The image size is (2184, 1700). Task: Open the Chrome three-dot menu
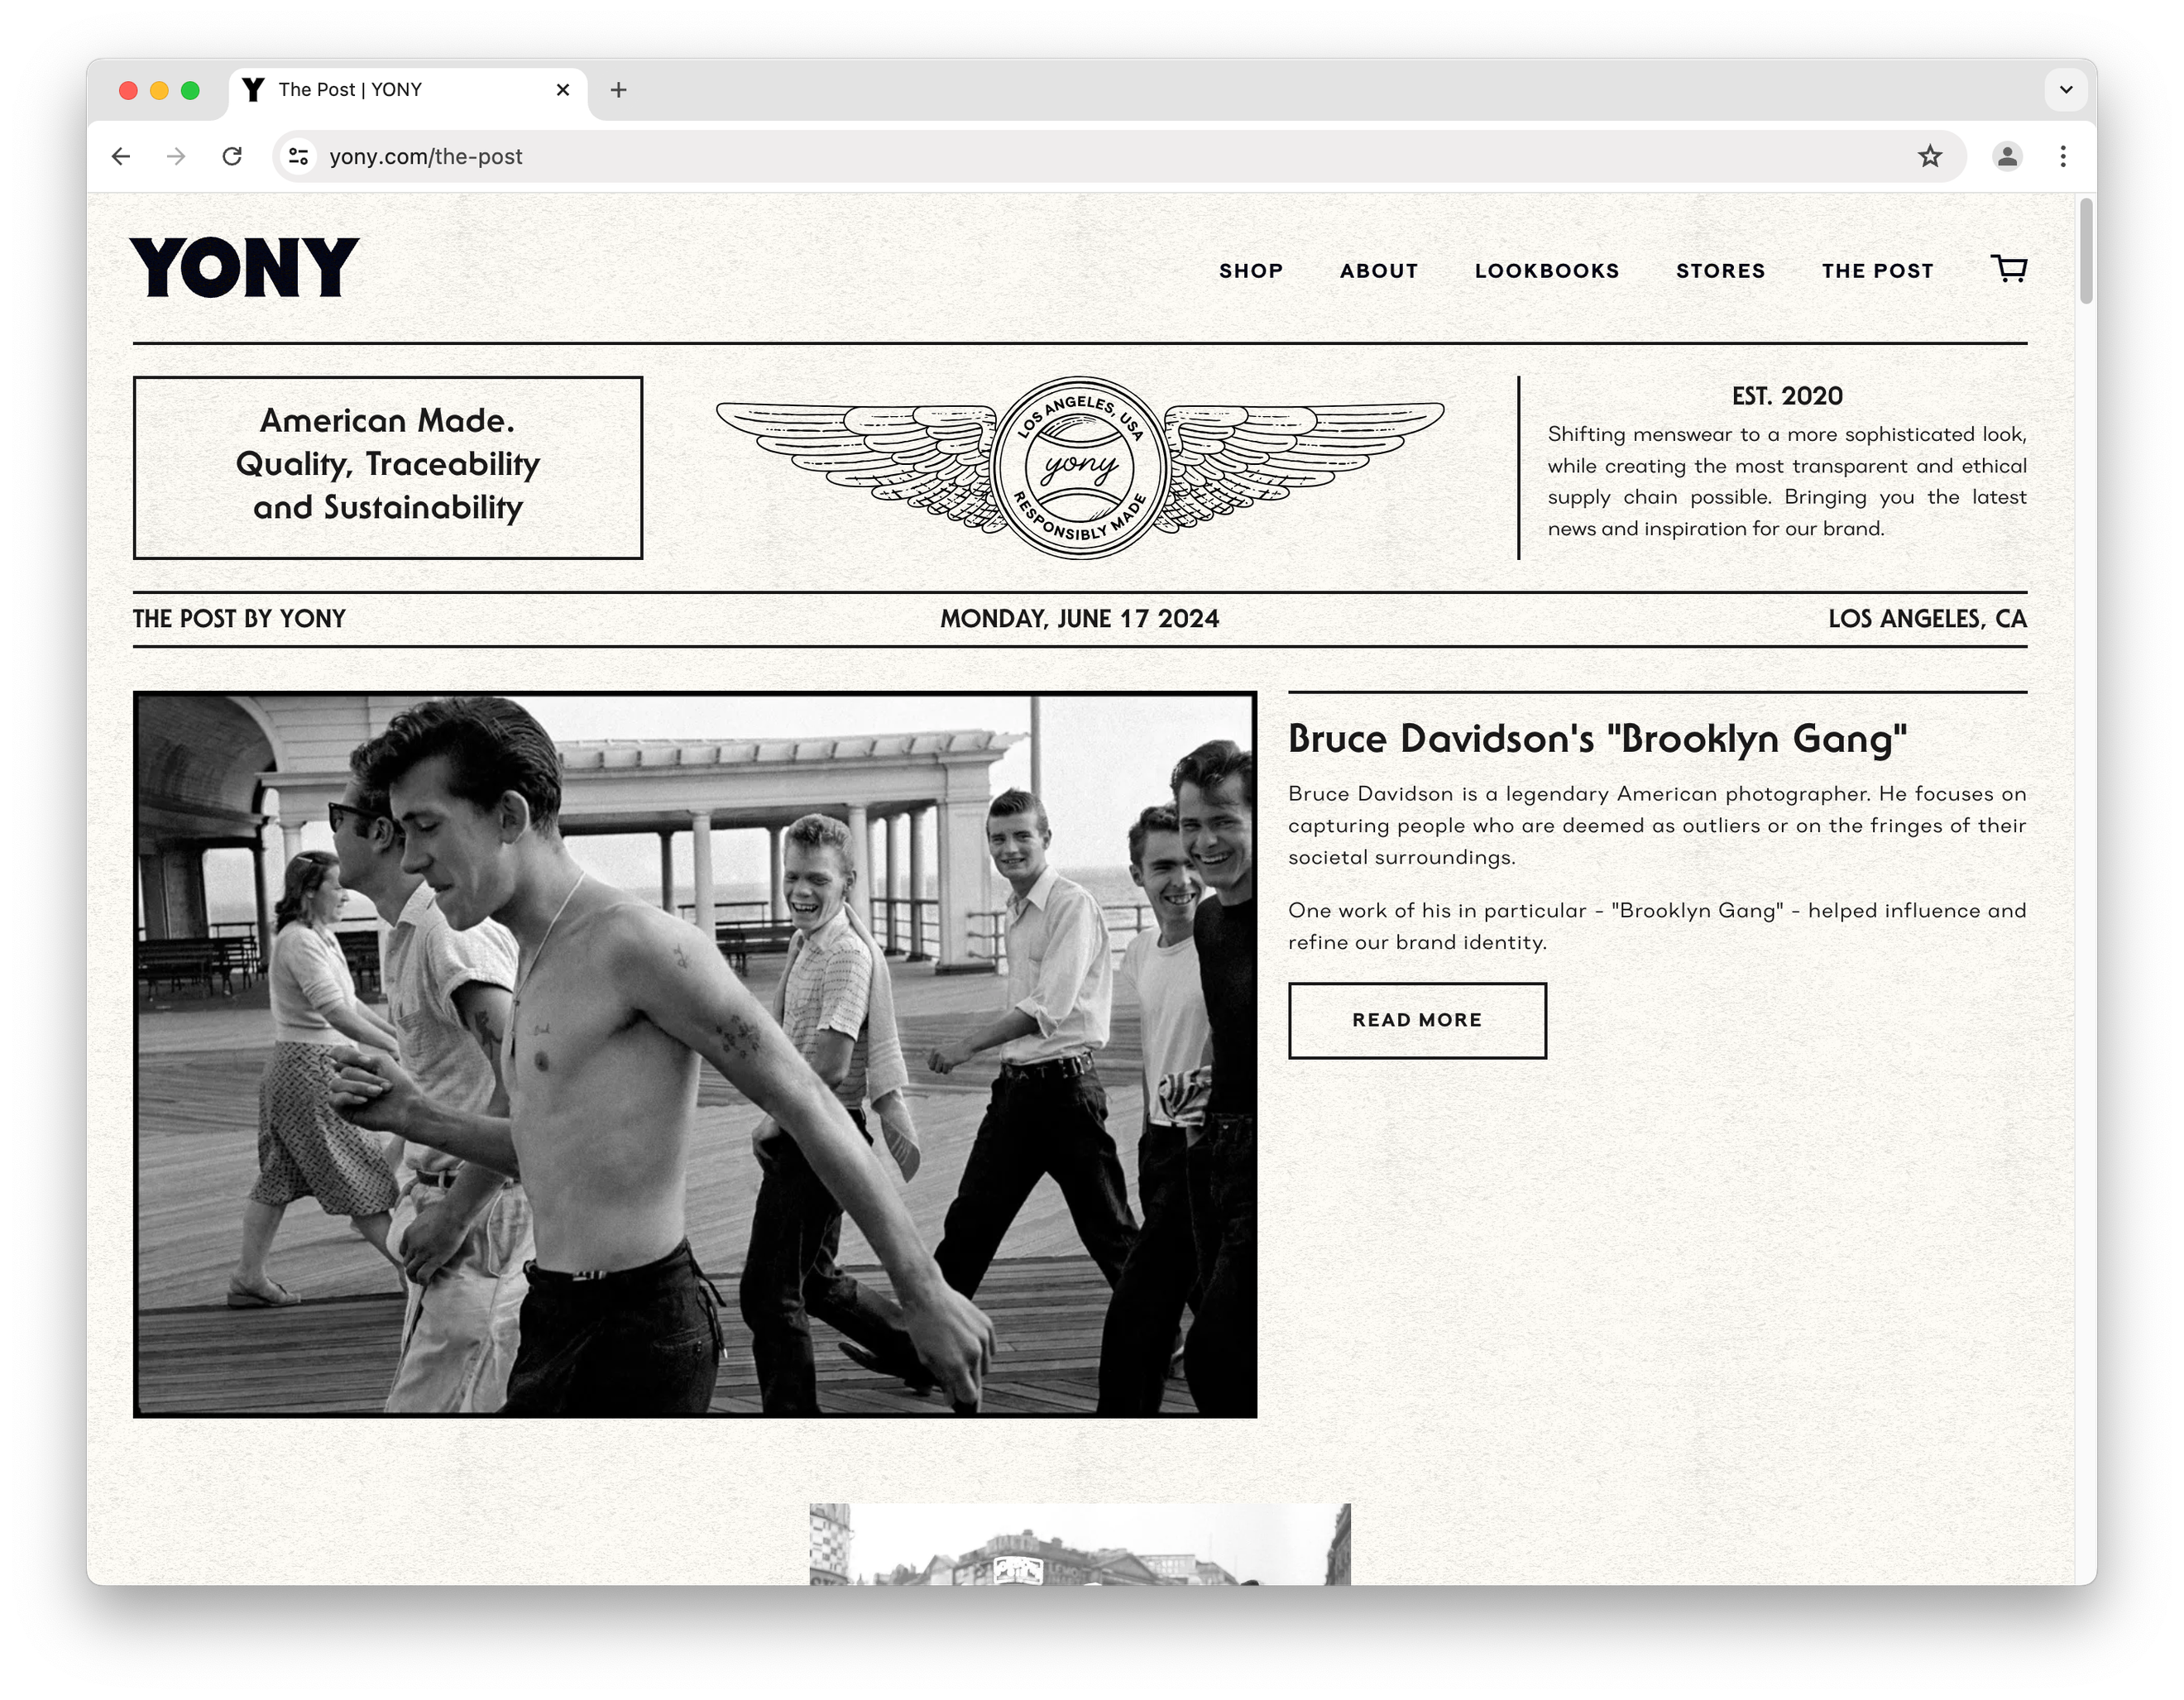click(2062, 156)
